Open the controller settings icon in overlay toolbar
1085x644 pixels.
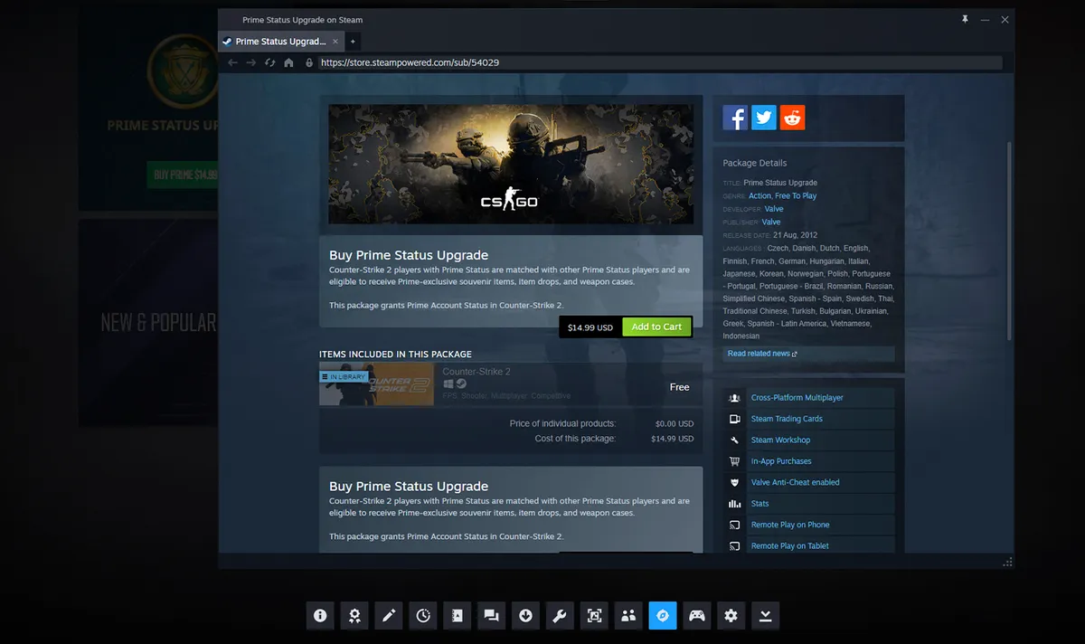click(x=697, y=616)
